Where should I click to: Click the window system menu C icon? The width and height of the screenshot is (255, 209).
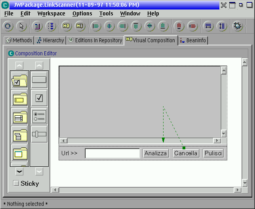(5, 5)
